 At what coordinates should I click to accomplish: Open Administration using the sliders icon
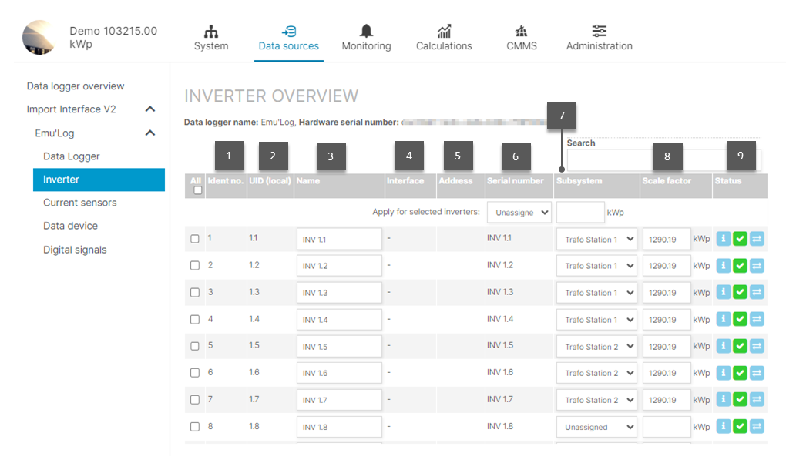[x=599, y=32]
